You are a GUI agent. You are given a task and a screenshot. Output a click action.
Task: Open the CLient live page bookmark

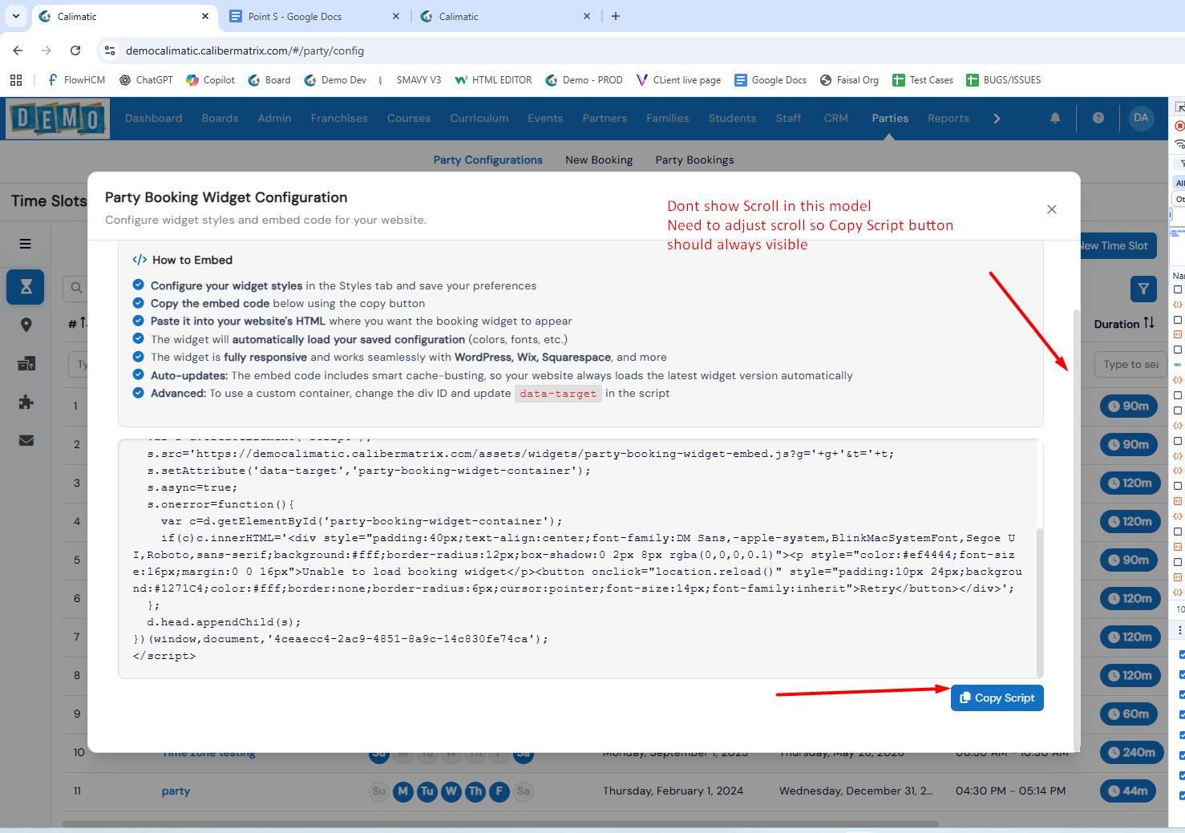tap(678, 80)
